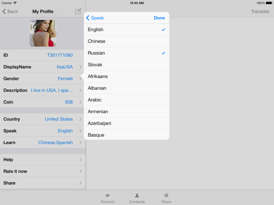Tap the edit profile pencil icon
This screenshot has width=274, height=205.
tap(78, 11)
